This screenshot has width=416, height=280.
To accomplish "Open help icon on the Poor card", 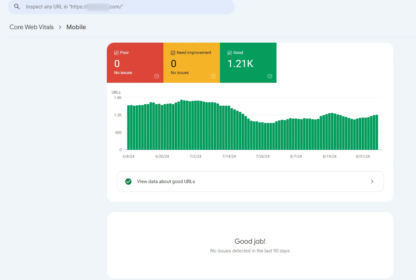I will pyautogui.click(x=157, y=76).
